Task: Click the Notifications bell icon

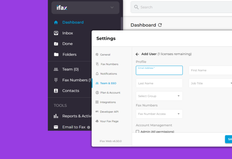Action: (97, 73)
